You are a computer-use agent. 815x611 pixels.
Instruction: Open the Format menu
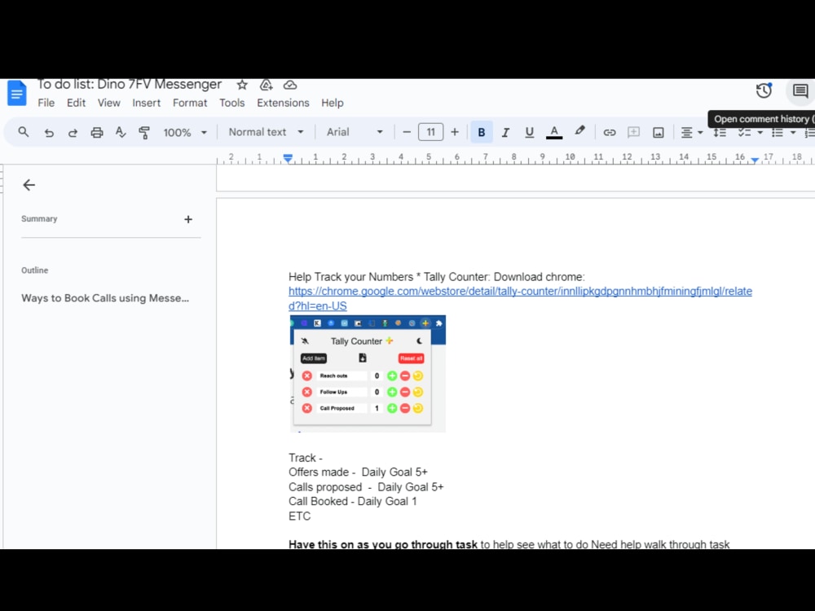click(x=190, y=103)
